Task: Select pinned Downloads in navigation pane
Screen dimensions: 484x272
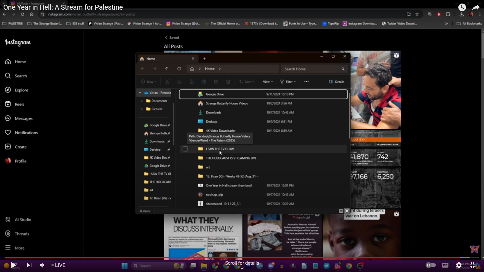Action: pyautogui.click(x=157, y=141)
